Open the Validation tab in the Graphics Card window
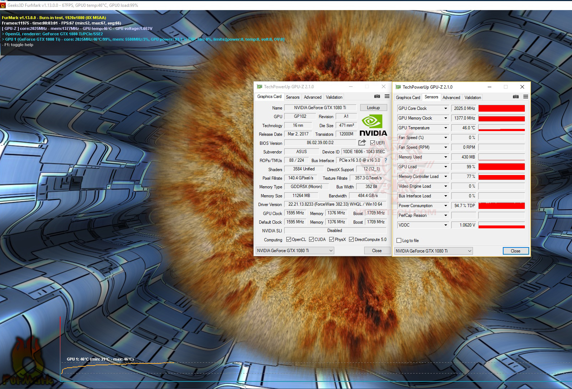572x389 pixels. tap(334, 97)
